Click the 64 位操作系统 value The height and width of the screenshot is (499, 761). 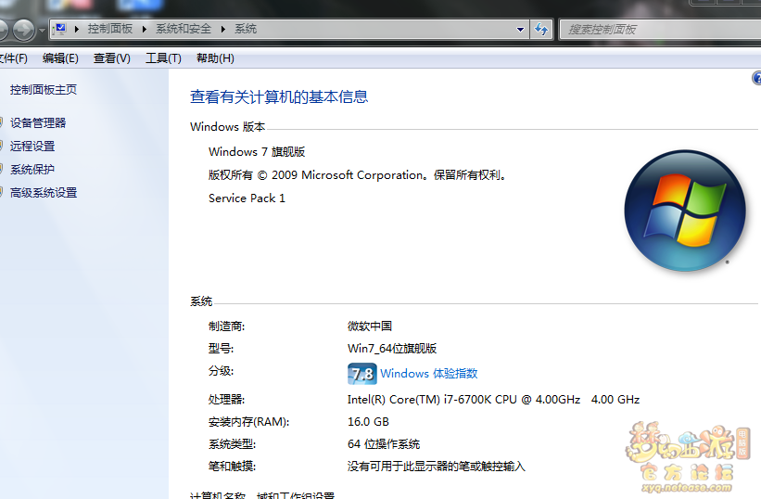[384, 444]
